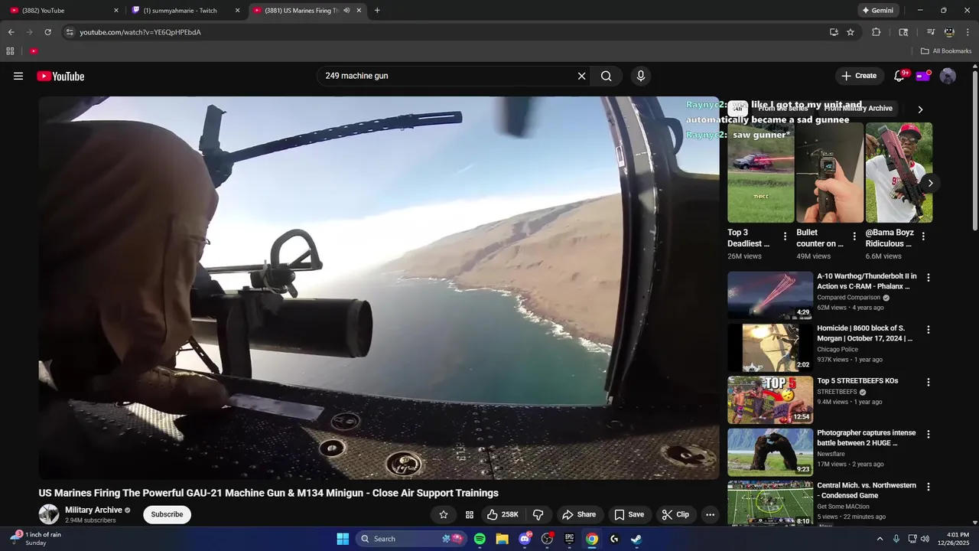
Task: Open options for the A-10 Warthog video
Action: (x=929, y=278)
